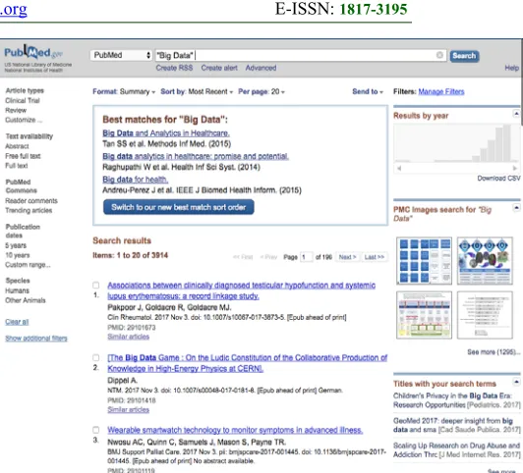Screen dimensions: 523x473
Task: Filter by Reader comments
Action: tap(31, 201)
